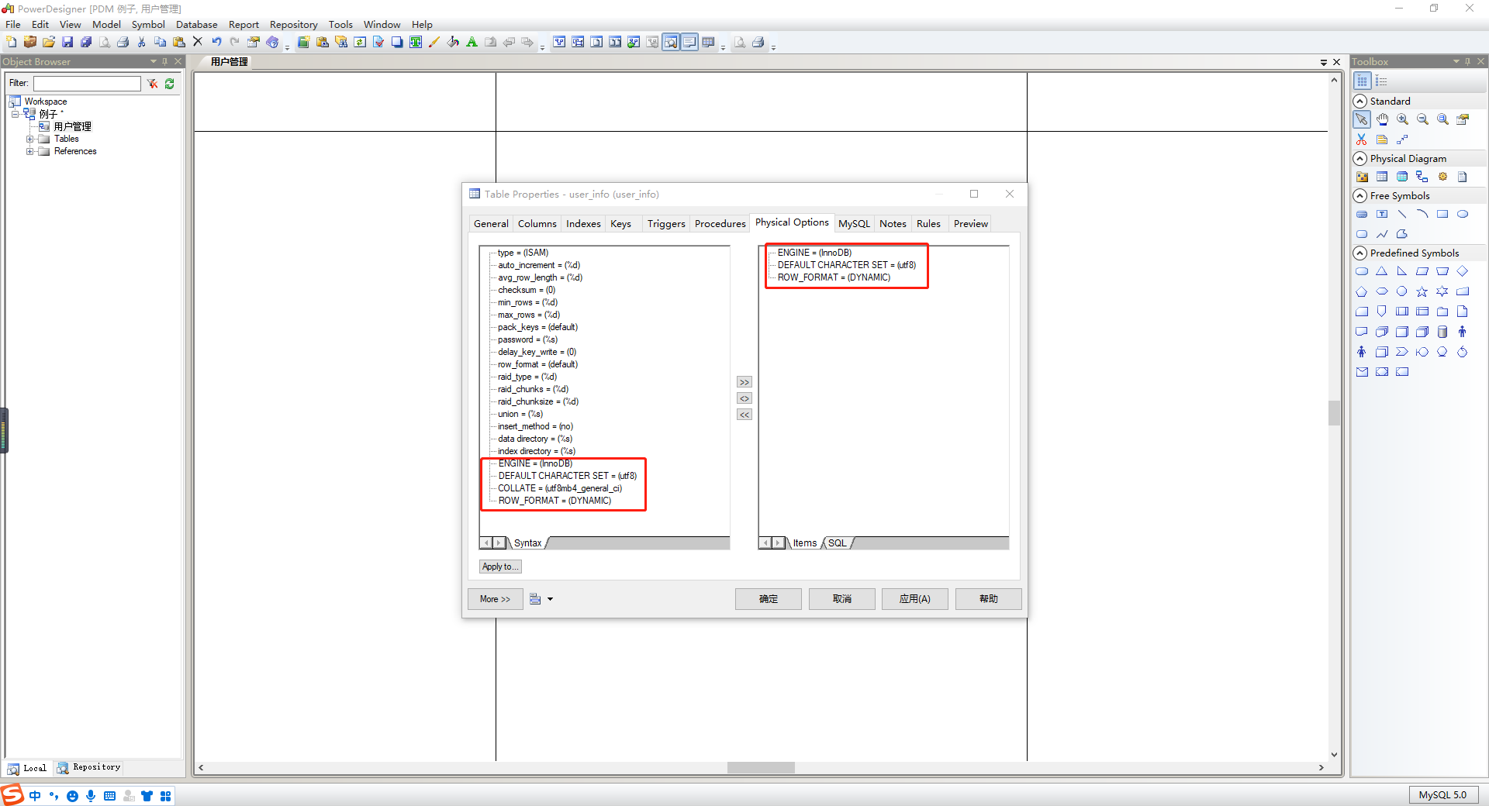Select the Zoom In tool in the Toolbox

click(1402, 119)
